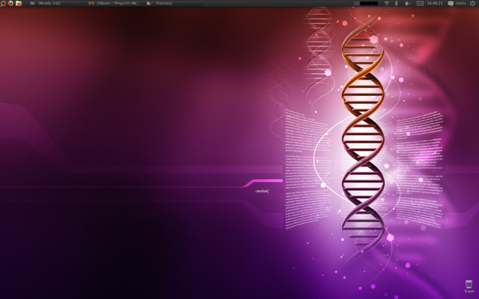Open the clock showing 18:46:21
Image resolution: width=479 pixels, height=299 pixels.
click(x=435, y=4)
